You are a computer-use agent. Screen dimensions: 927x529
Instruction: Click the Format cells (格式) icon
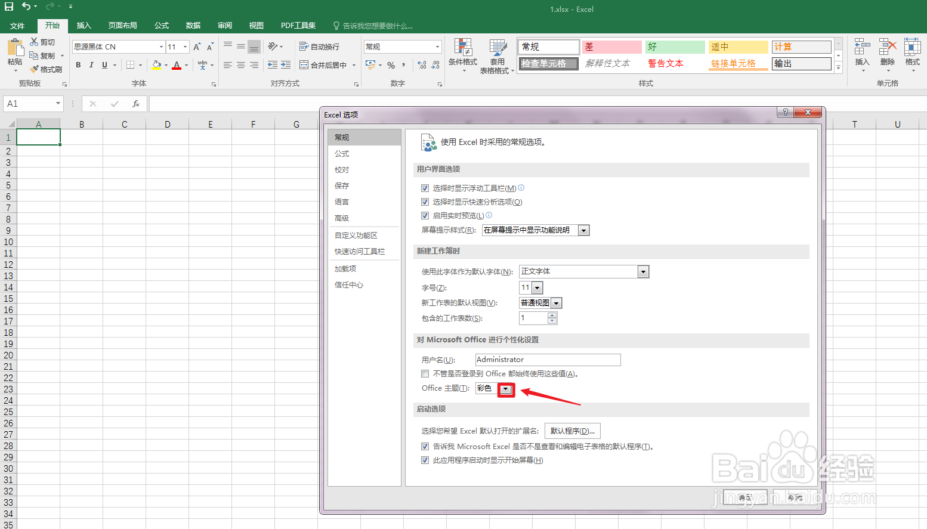[x=913, y=47]
